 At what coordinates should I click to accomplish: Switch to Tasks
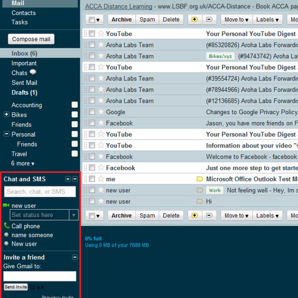(x=19, y=22)
